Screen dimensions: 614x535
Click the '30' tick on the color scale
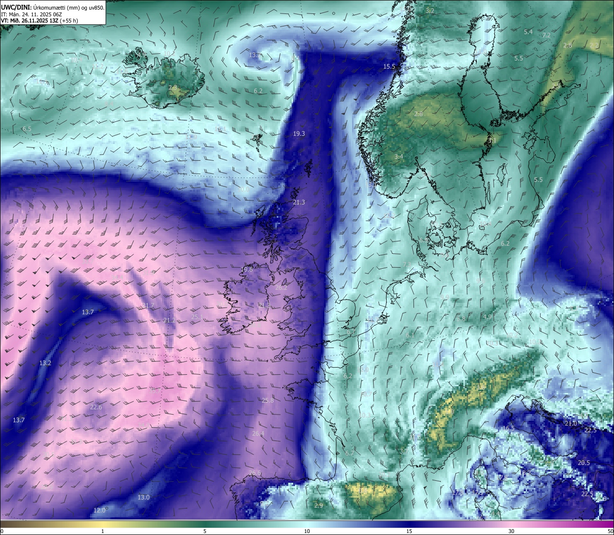[511, 531]
